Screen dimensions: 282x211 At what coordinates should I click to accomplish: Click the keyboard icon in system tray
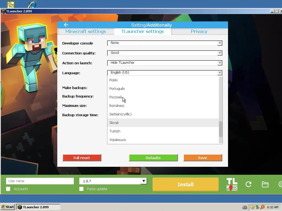pos(245,207)
